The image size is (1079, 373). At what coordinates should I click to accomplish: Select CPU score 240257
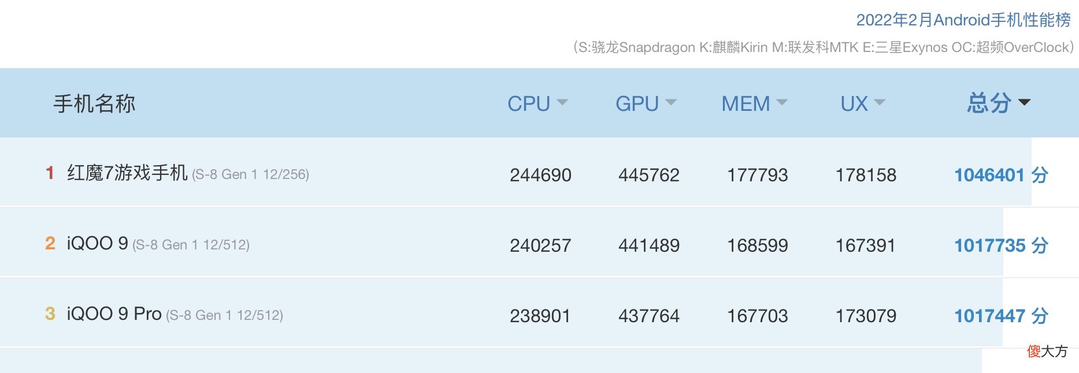tap(540, 245)
